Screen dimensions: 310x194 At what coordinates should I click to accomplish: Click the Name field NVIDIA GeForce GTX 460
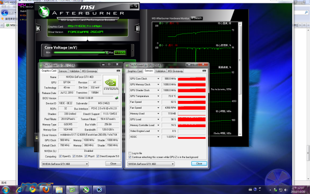[79, 77]
